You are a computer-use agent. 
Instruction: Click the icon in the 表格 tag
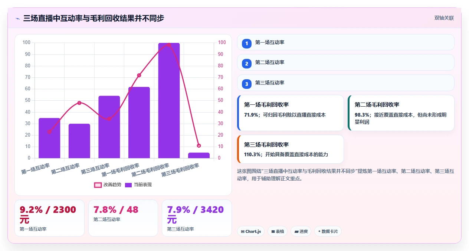273,232
